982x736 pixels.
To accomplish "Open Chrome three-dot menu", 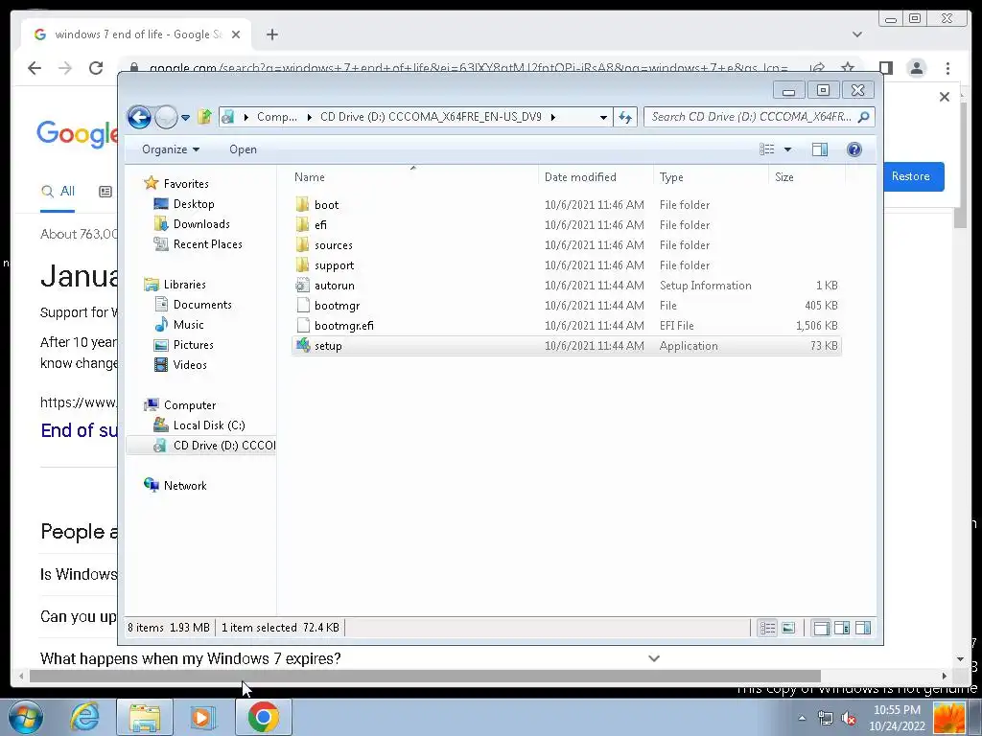I will pyautogui.click(x=947, y=68).
